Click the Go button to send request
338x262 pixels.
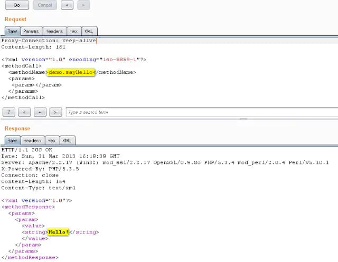pos(16,5)
